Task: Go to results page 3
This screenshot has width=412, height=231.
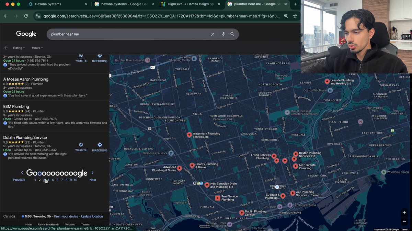Action: click(44, 180)
